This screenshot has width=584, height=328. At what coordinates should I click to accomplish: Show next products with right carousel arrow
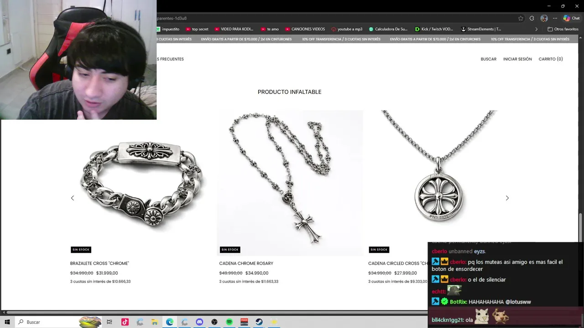(x=507, y=198)
